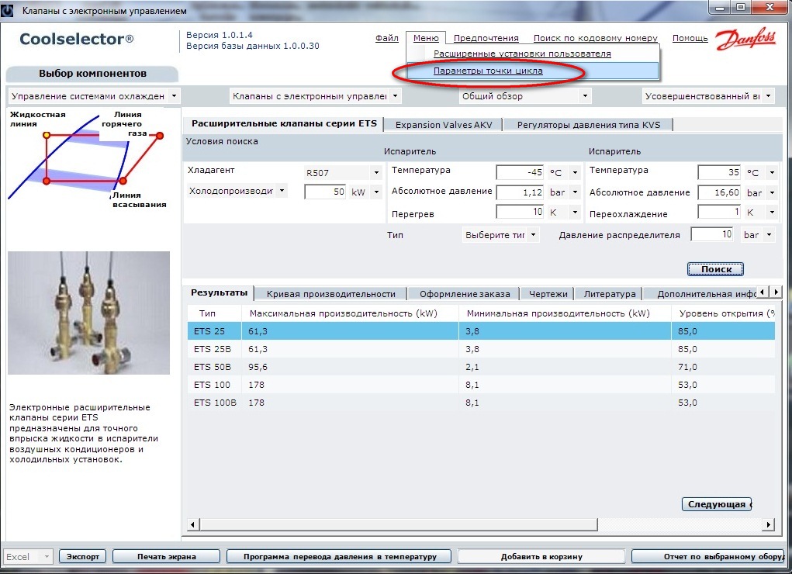Screen dimensions: 792x574
Task: Switch to Результаты tab
Action: click(x=219, y=292)
